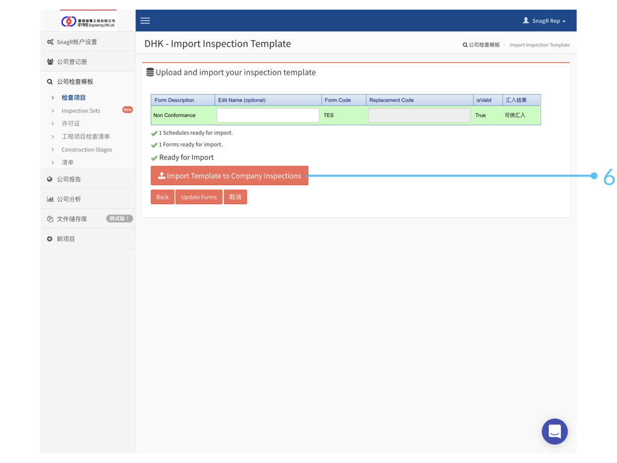Click the database icon beside Upload heading
Screen dimensions: 617x463
(150, 72)
